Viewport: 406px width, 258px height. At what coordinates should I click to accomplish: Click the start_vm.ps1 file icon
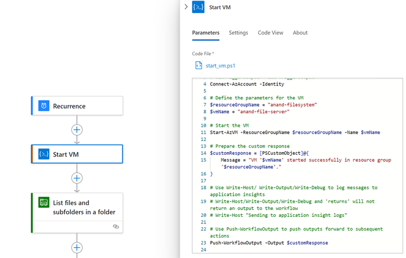tap(199, 65)
